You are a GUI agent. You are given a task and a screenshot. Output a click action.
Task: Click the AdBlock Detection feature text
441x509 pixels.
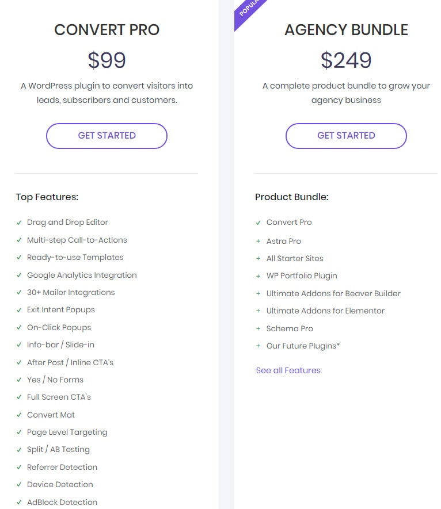click(62, 502)
